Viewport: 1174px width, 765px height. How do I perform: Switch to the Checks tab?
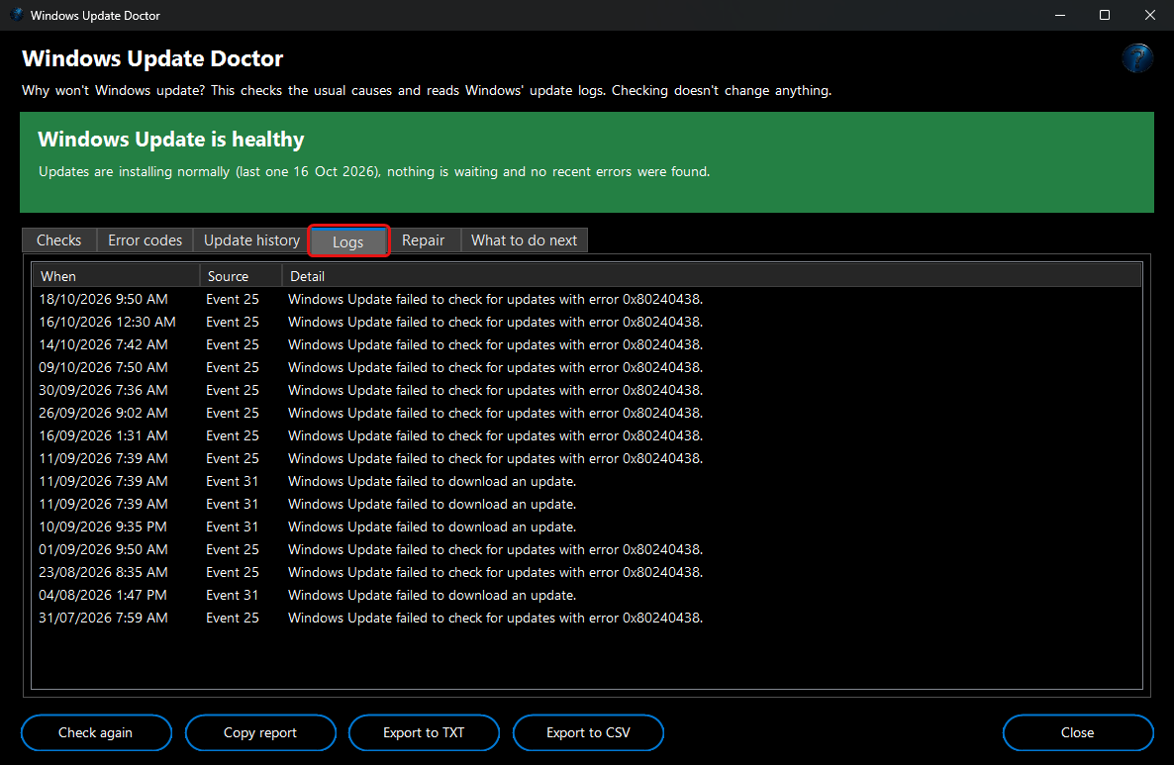pyautogui.click(x=59, y=240)
